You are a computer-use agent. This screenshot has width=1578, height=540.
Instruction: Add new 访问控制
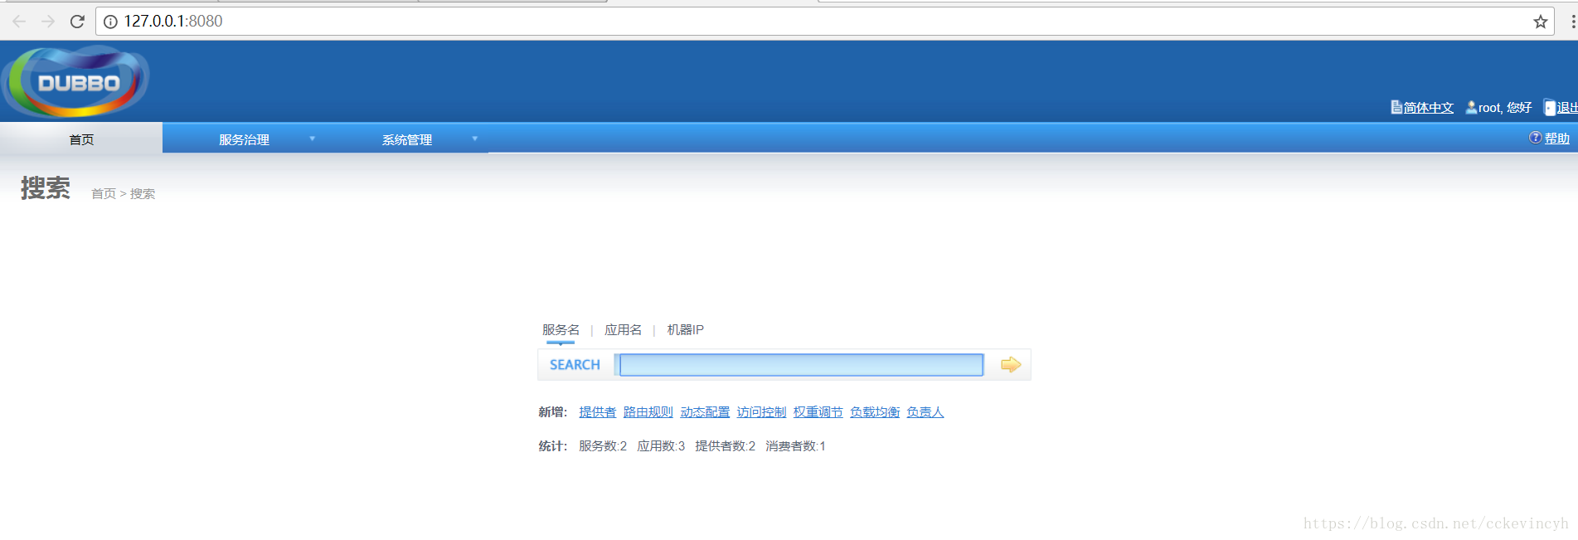(761, 412)
